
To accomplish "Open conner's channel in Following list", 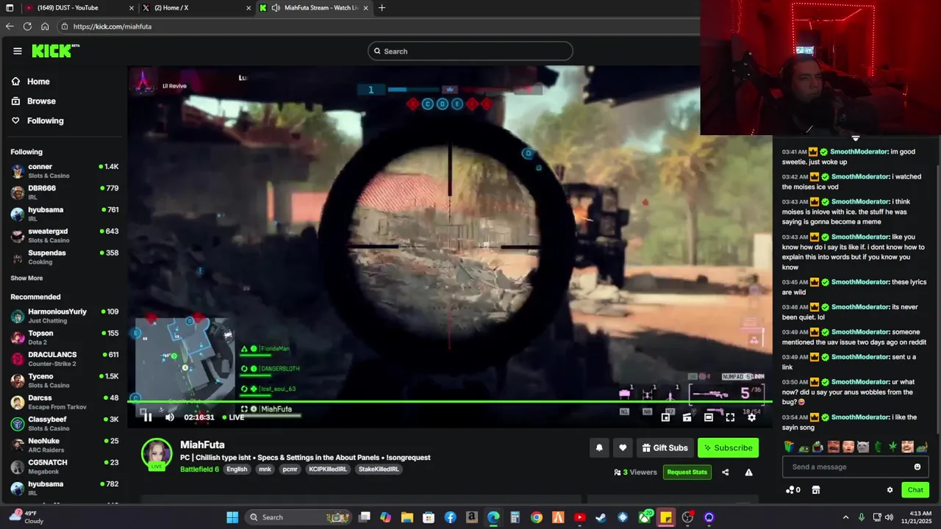I will pos(64,171).
